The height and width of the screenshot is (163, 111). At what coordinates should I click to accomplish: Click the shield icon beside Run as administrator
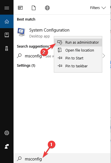click(60, 43)
